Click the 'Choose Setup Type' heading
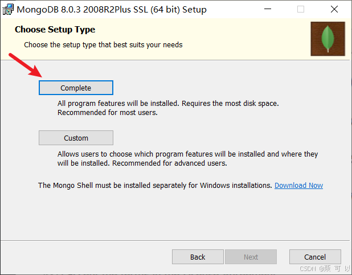 click(55, 30)
